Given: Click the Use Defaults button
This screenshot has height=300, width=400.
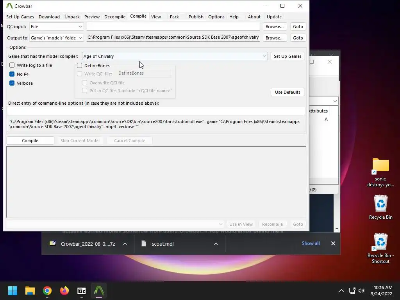Looking at the screenshot, I should pos(287,92).
